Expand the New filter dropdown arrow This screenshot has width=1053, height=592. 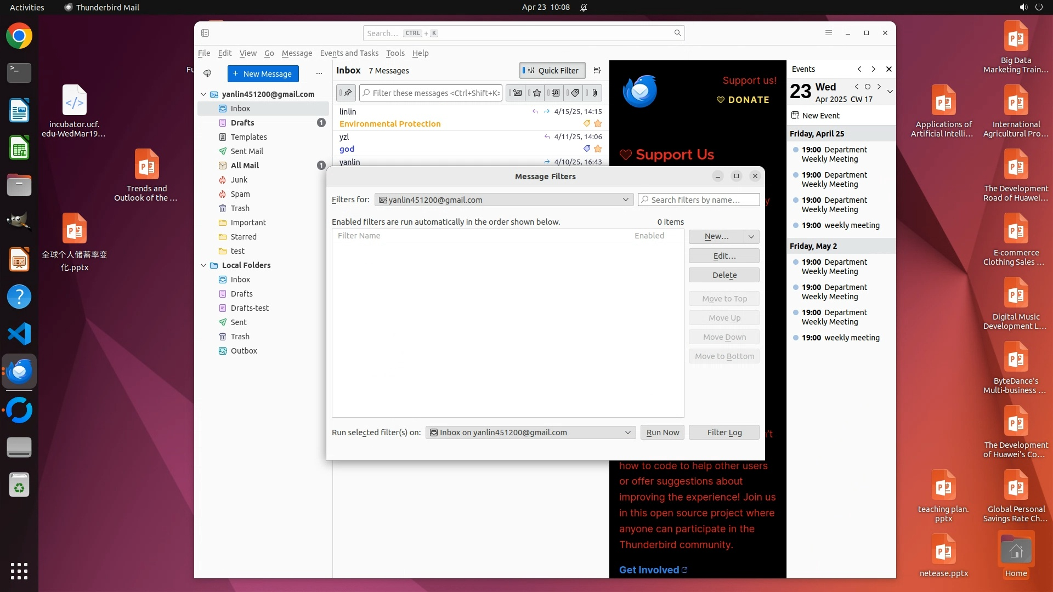751,236
